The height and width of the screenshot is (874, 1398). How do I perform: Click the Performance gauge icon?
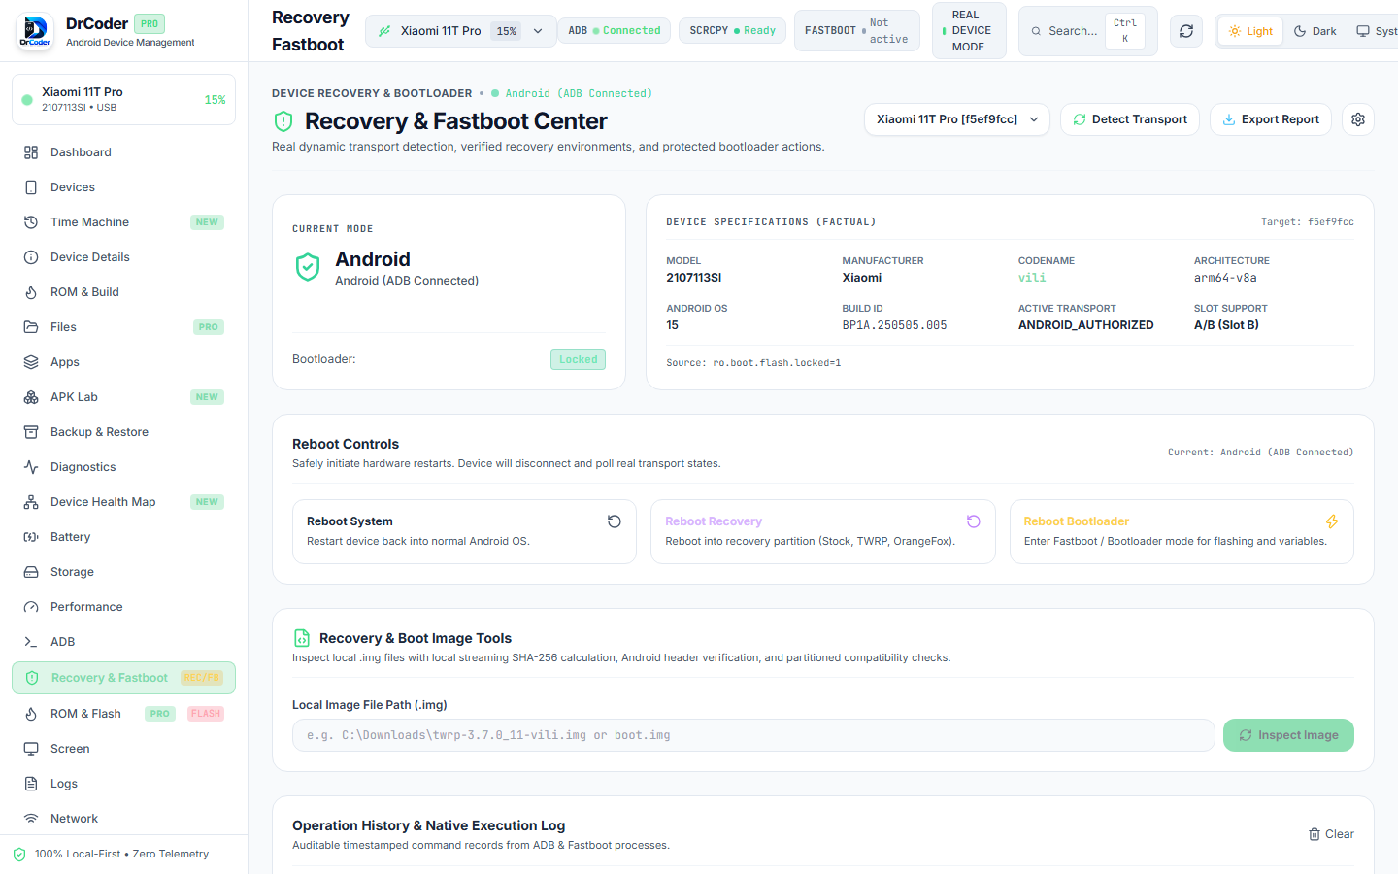point(31,607)
